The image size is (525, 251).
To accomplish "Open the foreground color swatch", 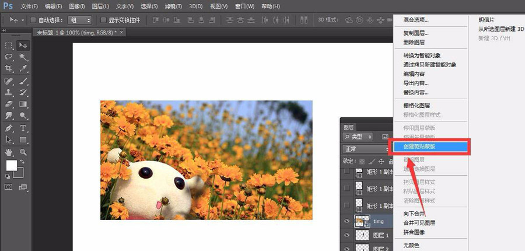I will 12,165.
